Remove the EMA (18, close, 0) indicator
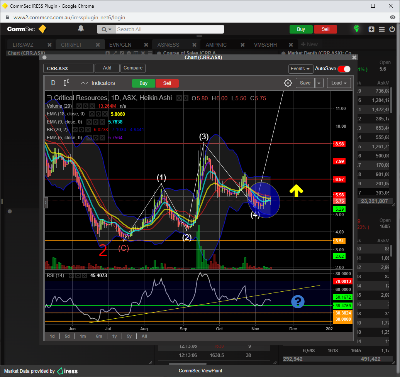Screen dimensions: 400x377 pyautogui.click(x=105, y=114)
